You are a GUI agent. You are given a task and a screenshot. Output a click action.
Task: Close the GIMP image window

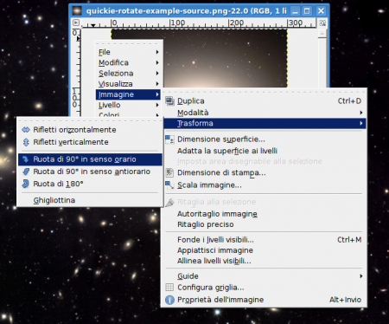[x=321, y=11]
